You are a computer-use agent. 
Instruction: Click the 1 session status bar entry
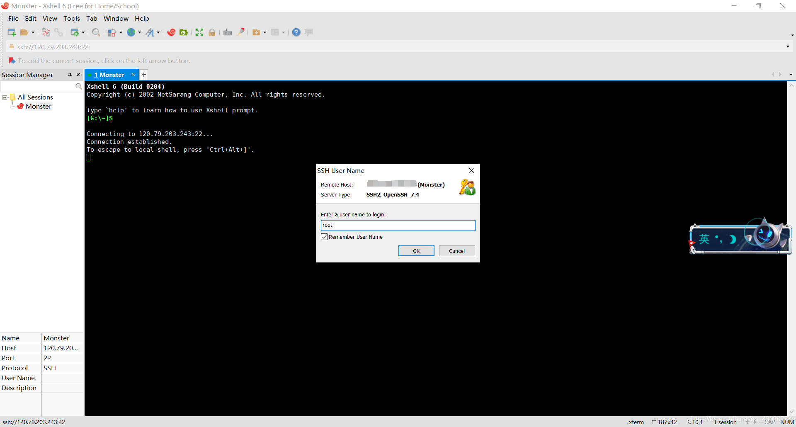coord(725,422)
